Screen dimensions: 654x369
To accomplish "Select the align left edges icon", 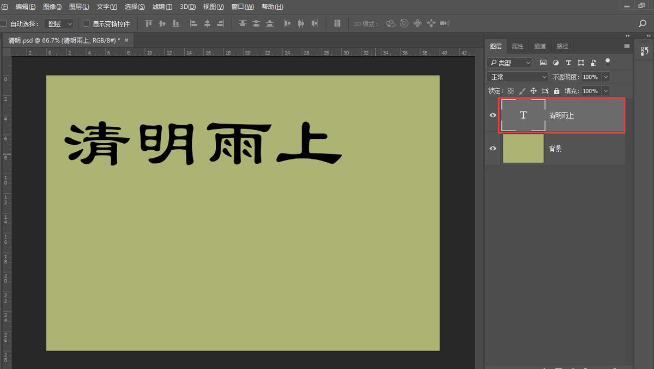I will click(x=193, y=23).
